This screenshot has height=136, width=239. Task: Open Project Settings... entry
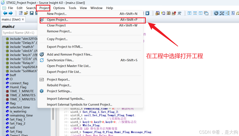90,91
